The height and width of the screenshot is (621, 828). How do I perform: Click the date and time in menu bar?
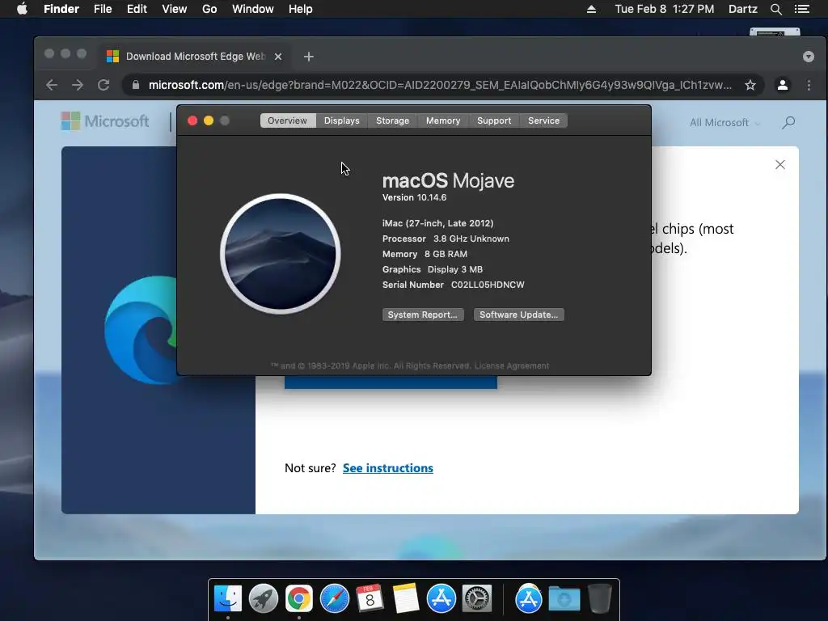[x=665, y=9]
